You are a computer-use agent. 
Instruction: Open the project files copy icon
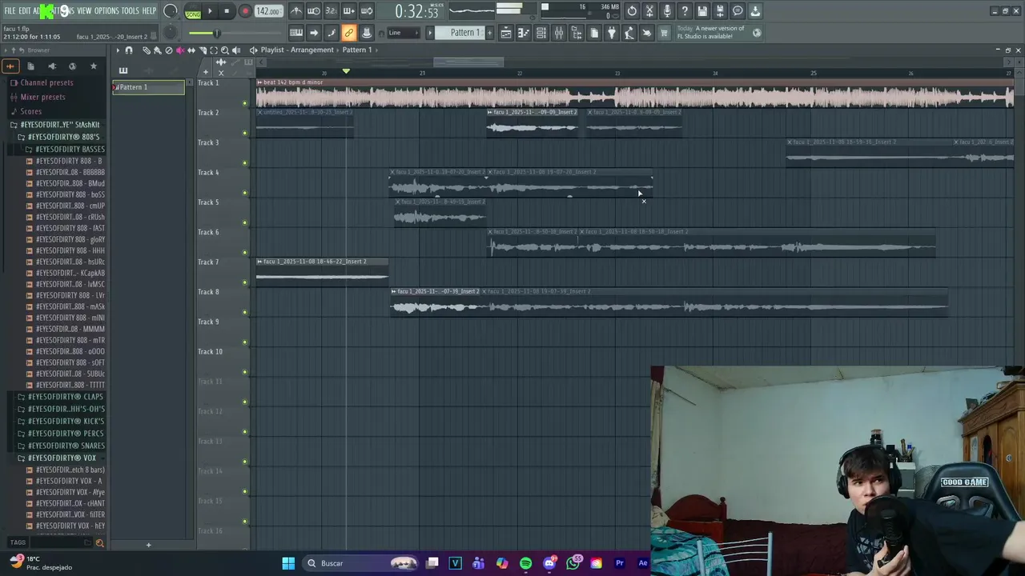point(594,33)
